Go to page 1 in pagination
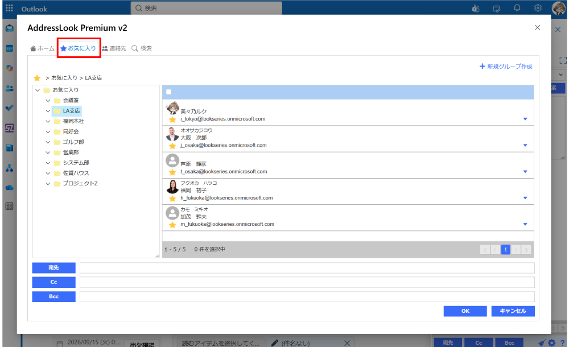The image size is (569, 347). pyautogui.click(x=505, y=250)
